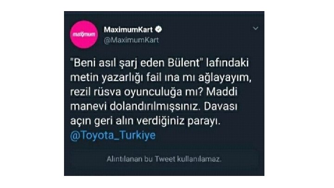The image size is (334, 188).
Task: Click the word 'Tweet' in quoted notice
Action: [165, 159]
